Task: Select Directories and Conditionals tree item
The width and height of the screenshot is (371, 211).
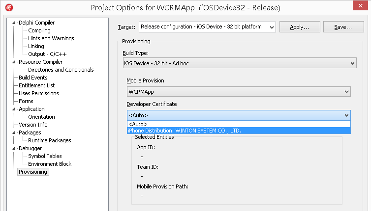Action: [x=61, y=70]
